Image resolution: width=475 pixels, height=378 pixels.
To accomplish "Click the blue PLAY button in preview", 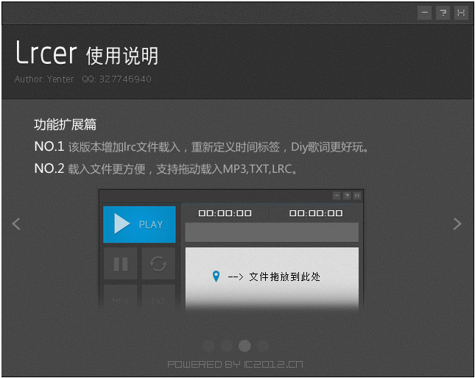I will click(139, 224).
